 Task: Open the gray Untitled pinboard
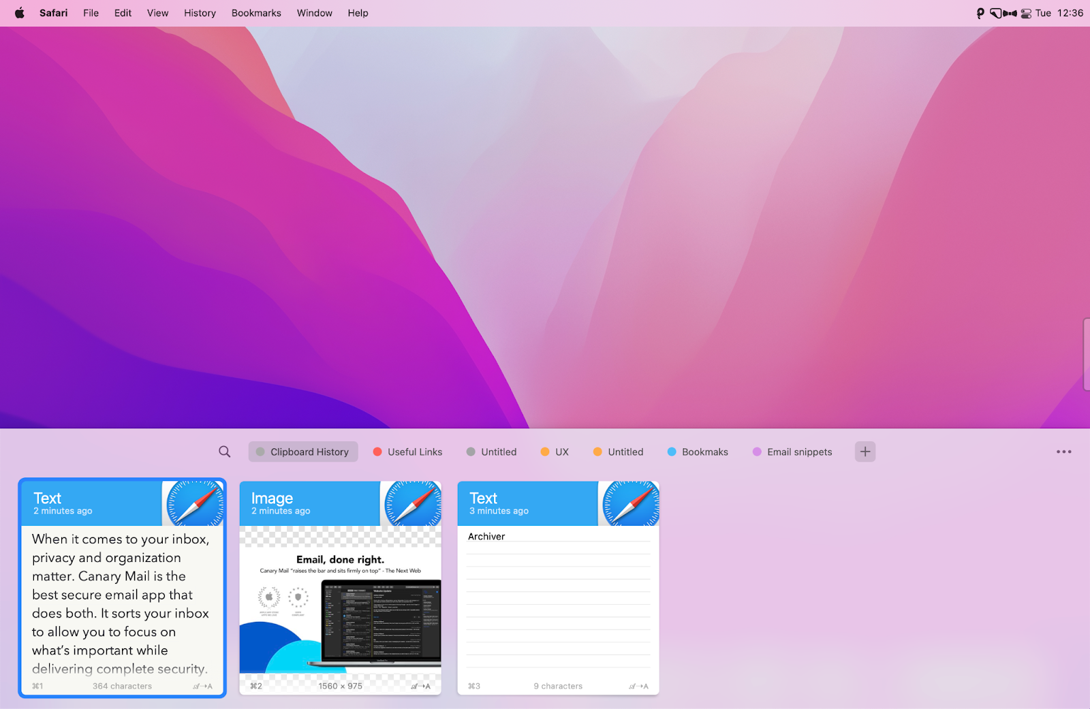pyautogui.click(x=491, y=452)
